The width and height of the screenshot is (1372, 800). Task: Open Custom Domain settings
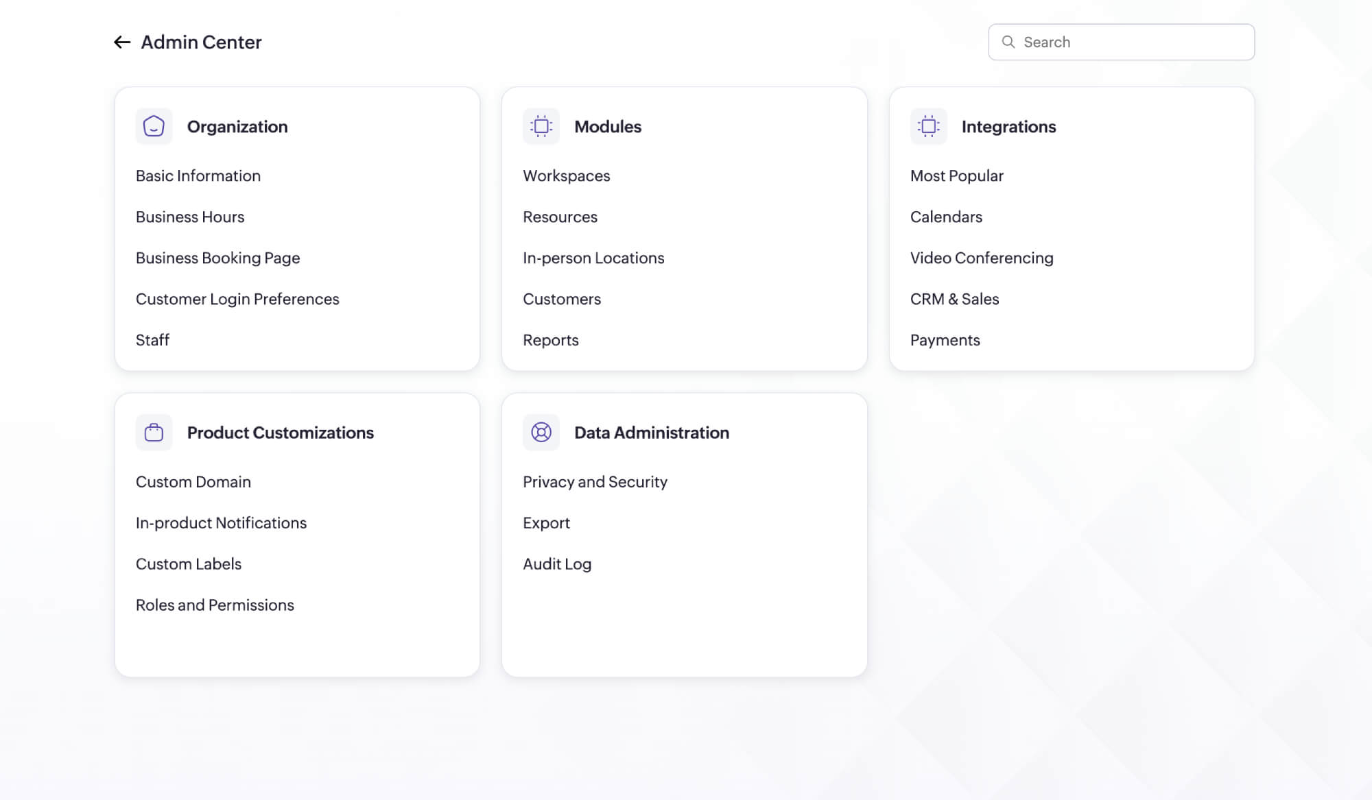pos(193,482)
